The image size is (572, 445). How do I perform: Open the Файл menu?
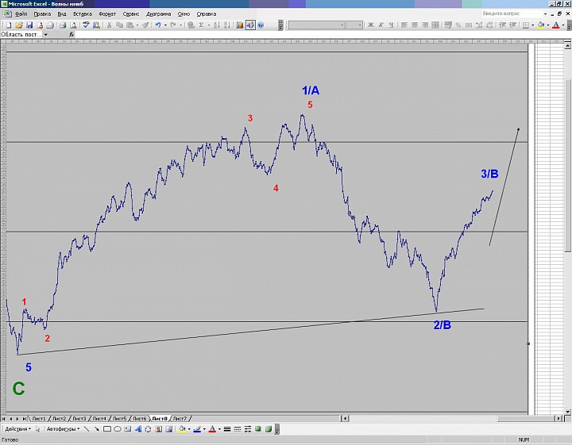21,13
